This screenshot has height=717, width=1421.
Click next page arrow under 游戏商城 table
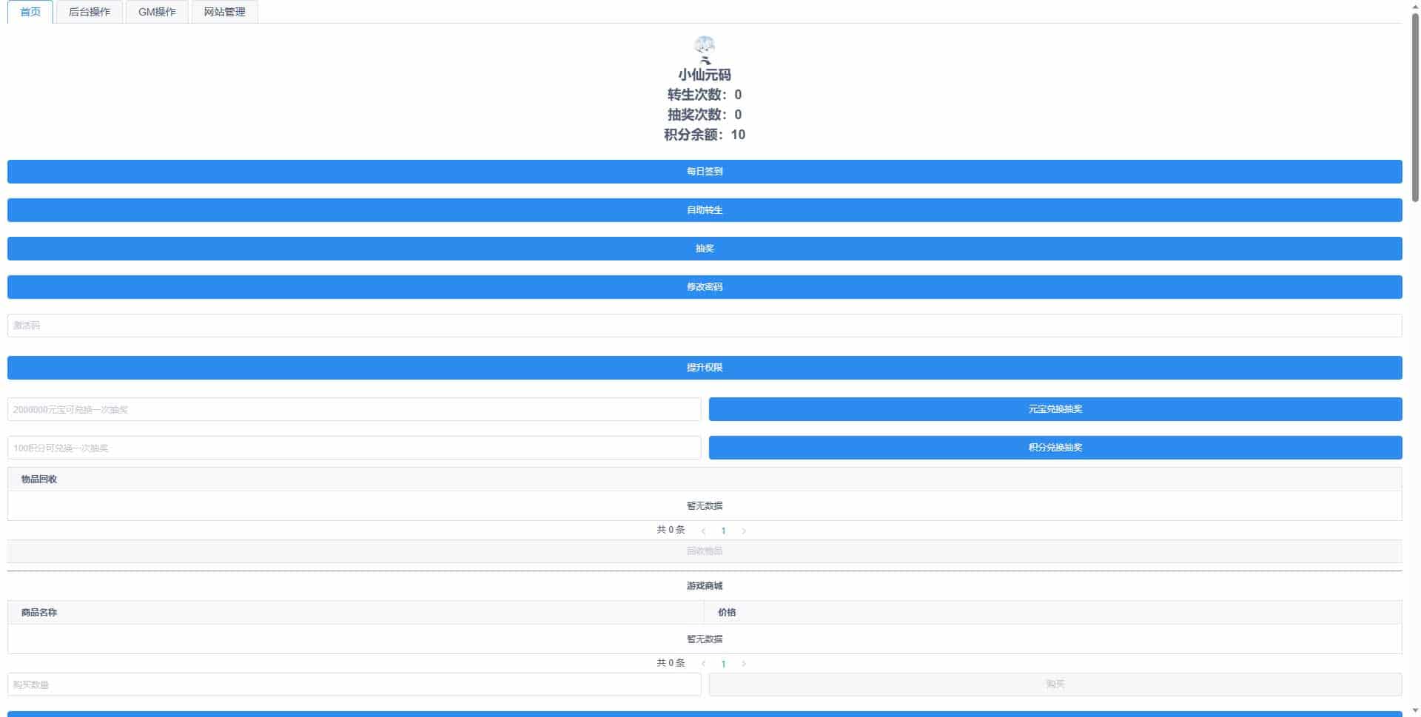point(744,664)
